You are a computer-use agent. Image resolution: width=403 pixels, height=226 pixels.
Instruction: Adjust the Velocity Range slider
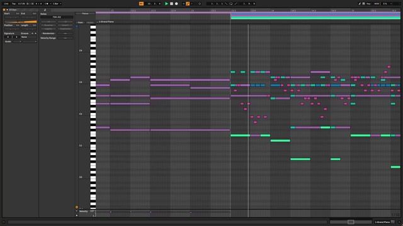(65, 38)
